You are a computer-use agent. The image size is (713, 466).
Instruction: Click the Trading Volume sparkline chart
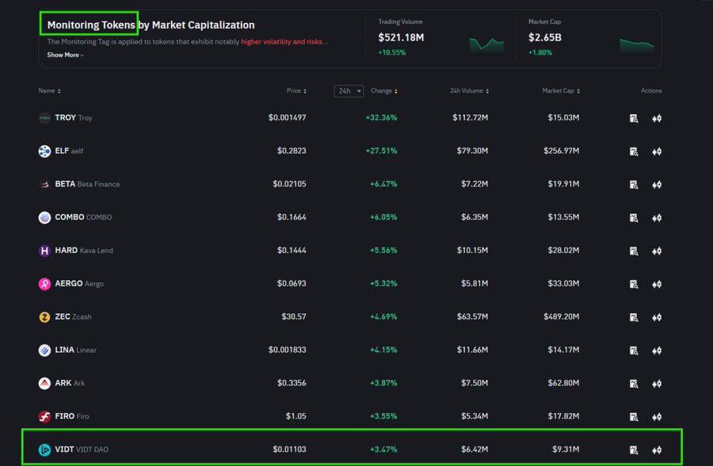486,44
